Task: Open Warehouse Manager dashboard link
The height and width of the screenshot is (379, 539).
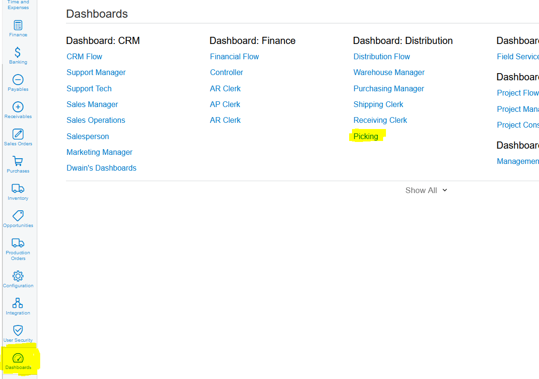Action: 389,73
